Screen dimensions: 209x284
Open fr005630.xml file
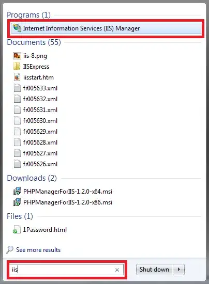(36, 121)
